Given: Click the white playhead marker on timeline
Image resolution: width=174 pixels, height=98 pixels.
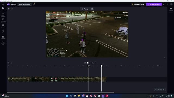Looking at the screenshot, I should (x=101, y=66).
